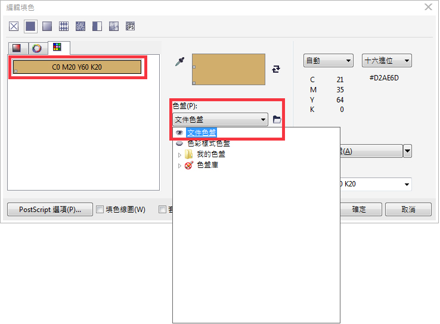Choose the Fountain Fill icon
The image size is (440, 324).
pyautogui.click(x=47, y=26)
